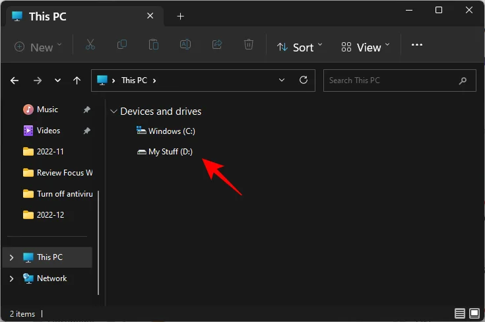The width and height of the screenshot is (485, 322).
Task: Switch to large icons view in status bar
Action: [474, 313]
